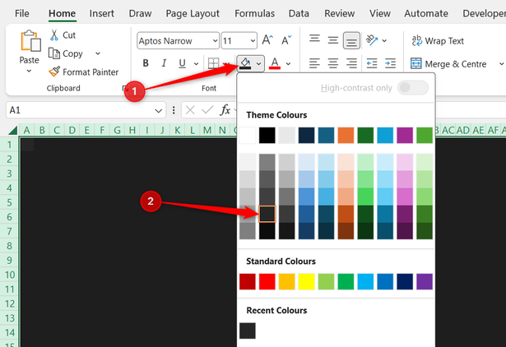Click the formula bar options dots
Image resolution: width=506 pixels, height=347 pixels.
pos(174,110)
